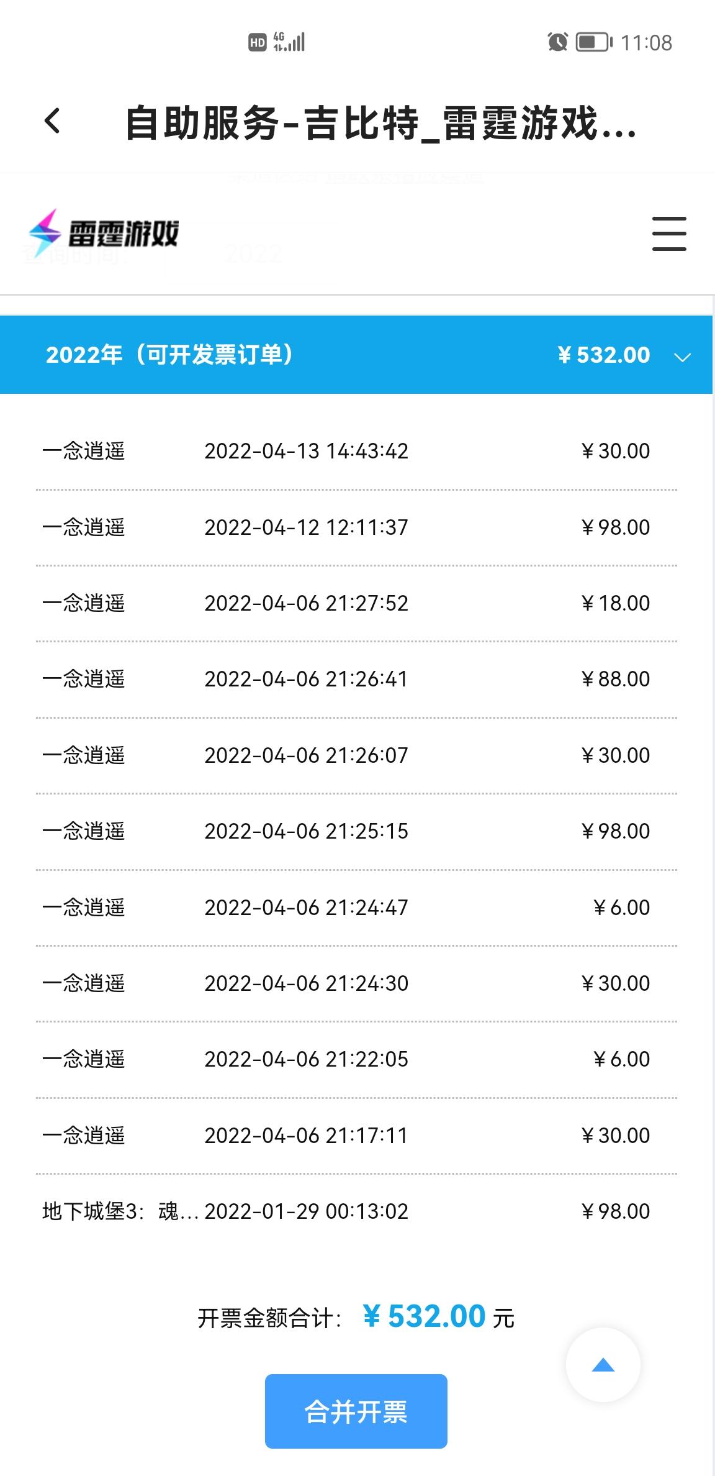
Task: Tap the battery status icon
Action: tap(593, 42)
